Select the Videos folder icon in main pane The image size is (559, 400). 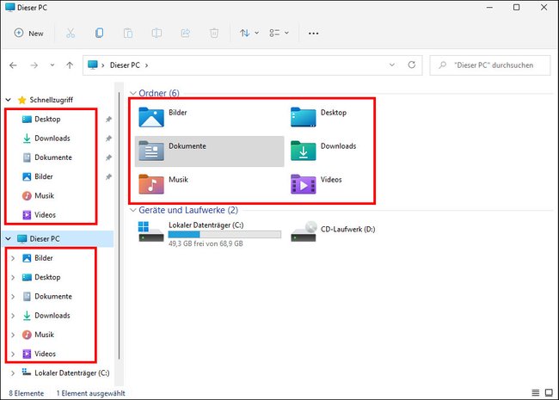[303, 184]
